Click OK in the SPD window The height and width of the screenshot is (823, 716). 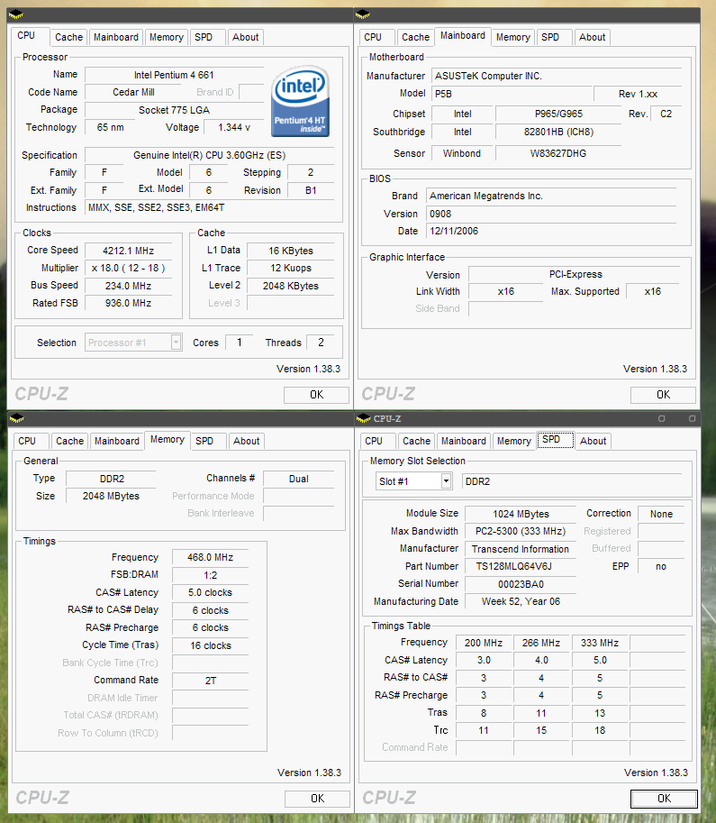[664, 798]
